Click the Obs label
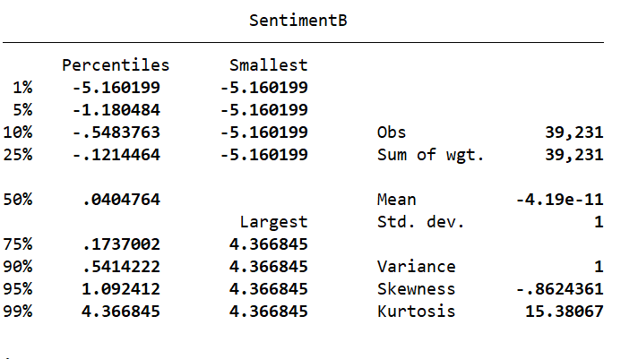Image resolution: width=638 pixels, height=359 pixels. point(392,132)
